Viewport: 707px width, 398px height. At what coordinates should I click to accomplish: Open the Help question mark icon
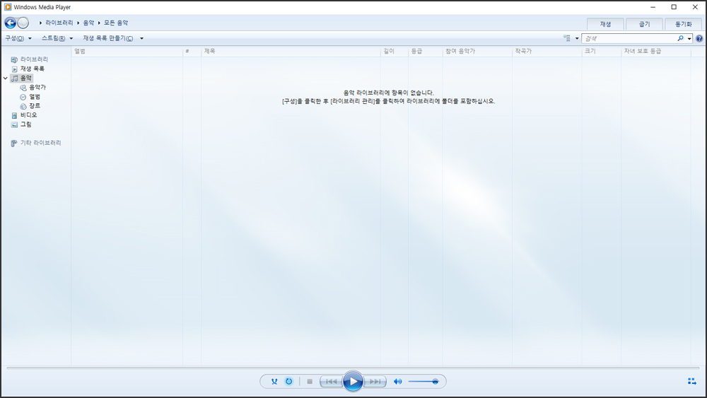point(699,39)
